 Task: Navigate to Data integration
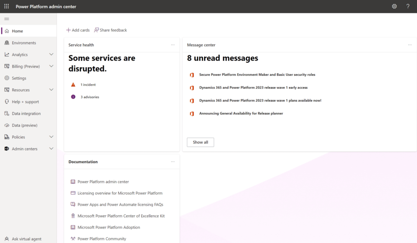coord(29,114)
